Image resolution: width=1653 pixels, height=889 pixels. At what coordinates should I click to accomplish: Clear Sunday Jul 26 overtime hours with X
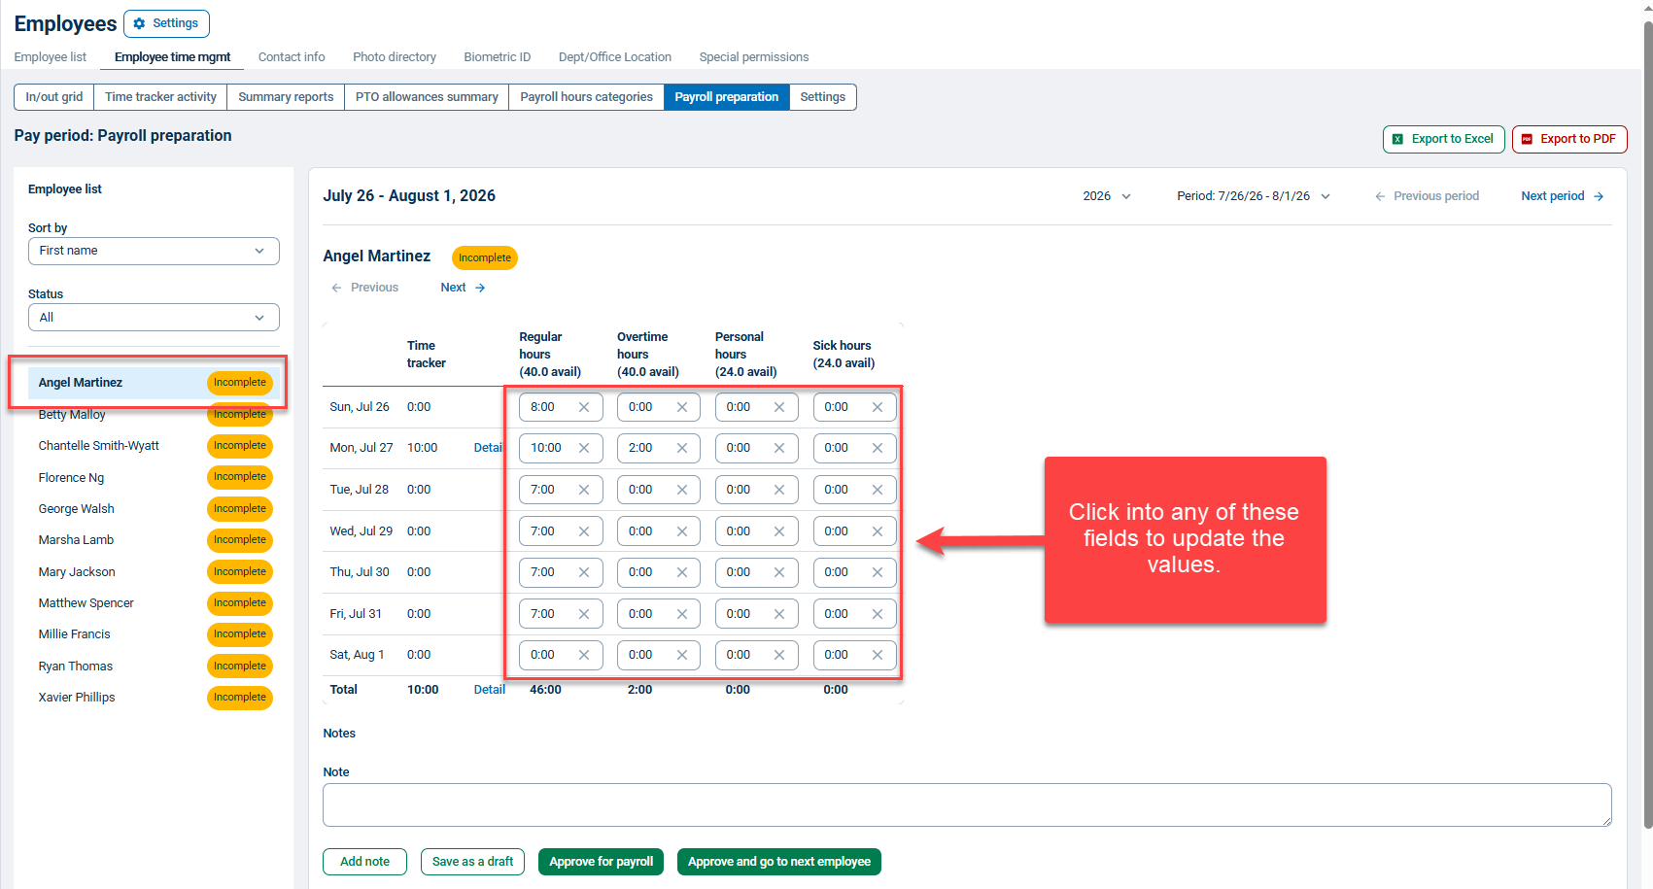(x=682, y=407)
